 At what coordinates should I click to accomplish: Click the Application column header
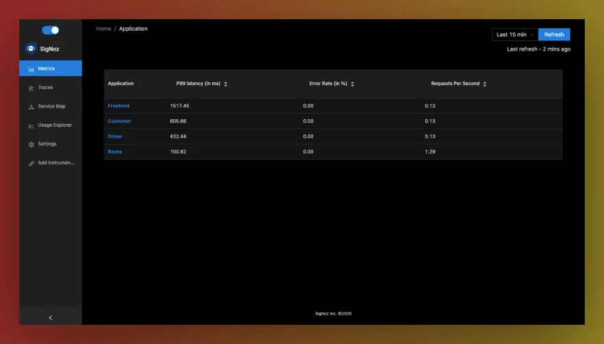point(121,83)
